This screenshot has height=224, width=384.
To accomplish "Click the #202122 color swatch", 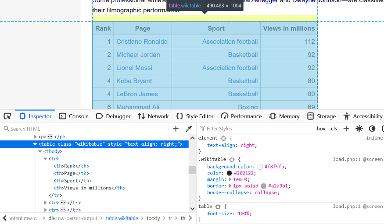I will tap(230, 173).
